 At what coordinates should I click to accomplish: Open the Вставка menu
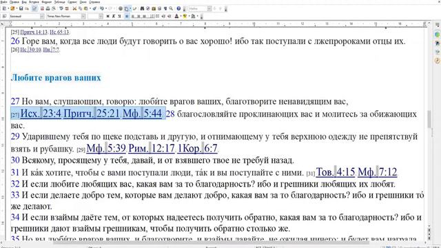point(34,2)
